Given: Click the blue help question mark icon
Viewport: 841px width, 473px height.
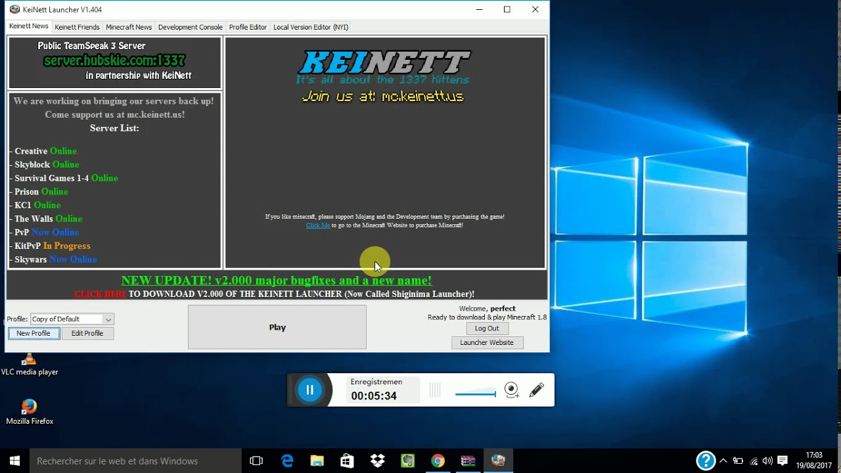Looking at the screenshot, I should pos(706,461).
